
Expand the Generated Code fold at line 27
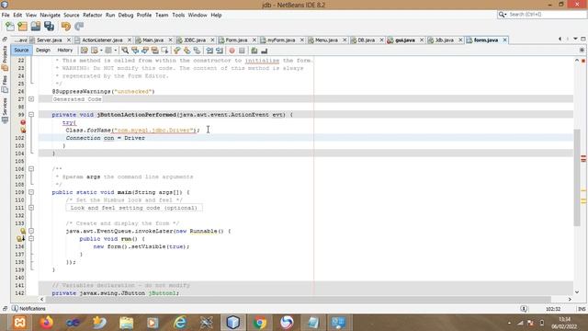31,99
